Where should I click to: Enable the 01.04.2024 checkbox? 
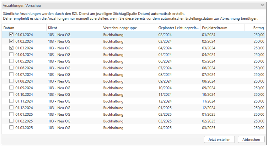[12, 54]
